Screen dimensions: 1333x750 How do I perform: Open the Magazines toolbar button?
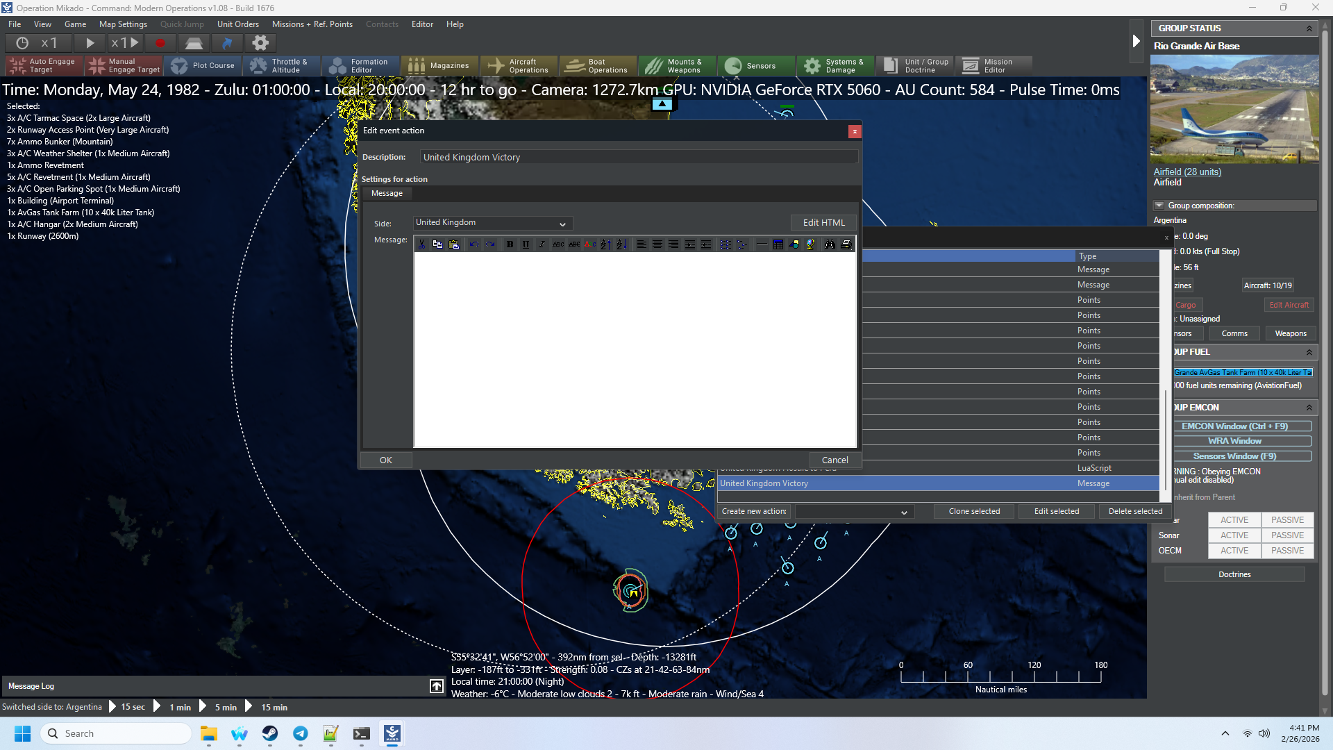pos(439,66)
